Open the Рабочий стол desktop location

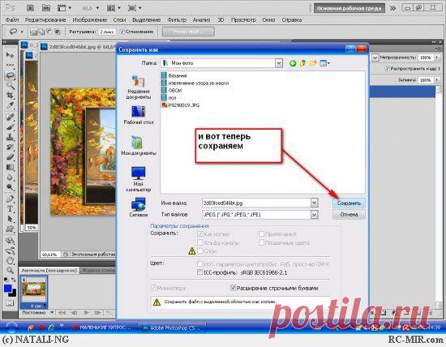click(x=138, y=115)
